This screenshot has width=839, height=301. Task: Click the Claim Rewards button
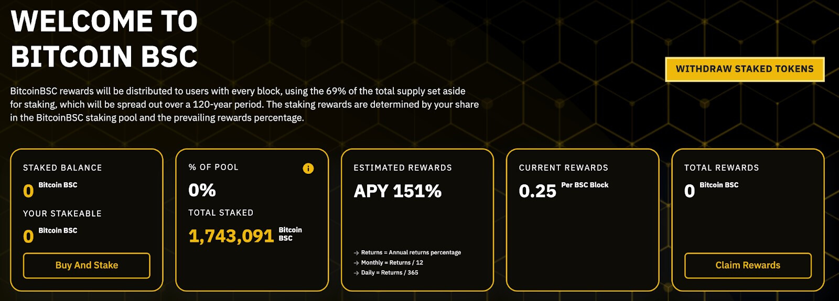pos(748,265)
